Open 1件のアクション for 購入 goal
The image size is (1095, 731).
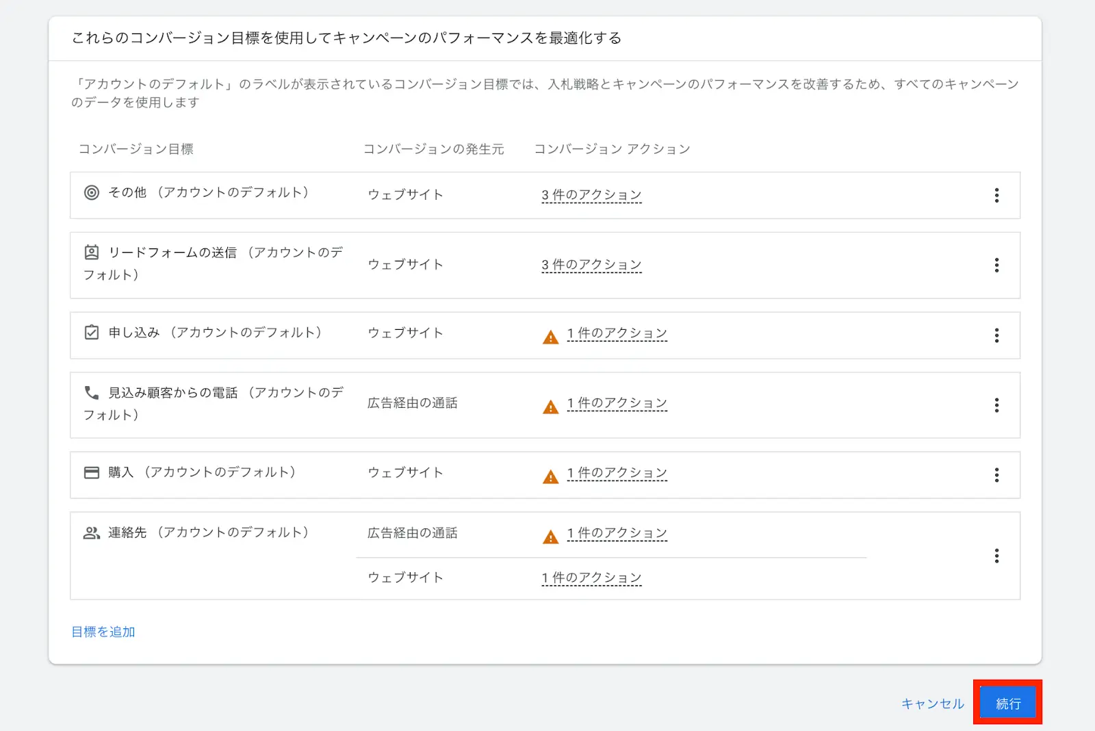[x=617, y=473]
